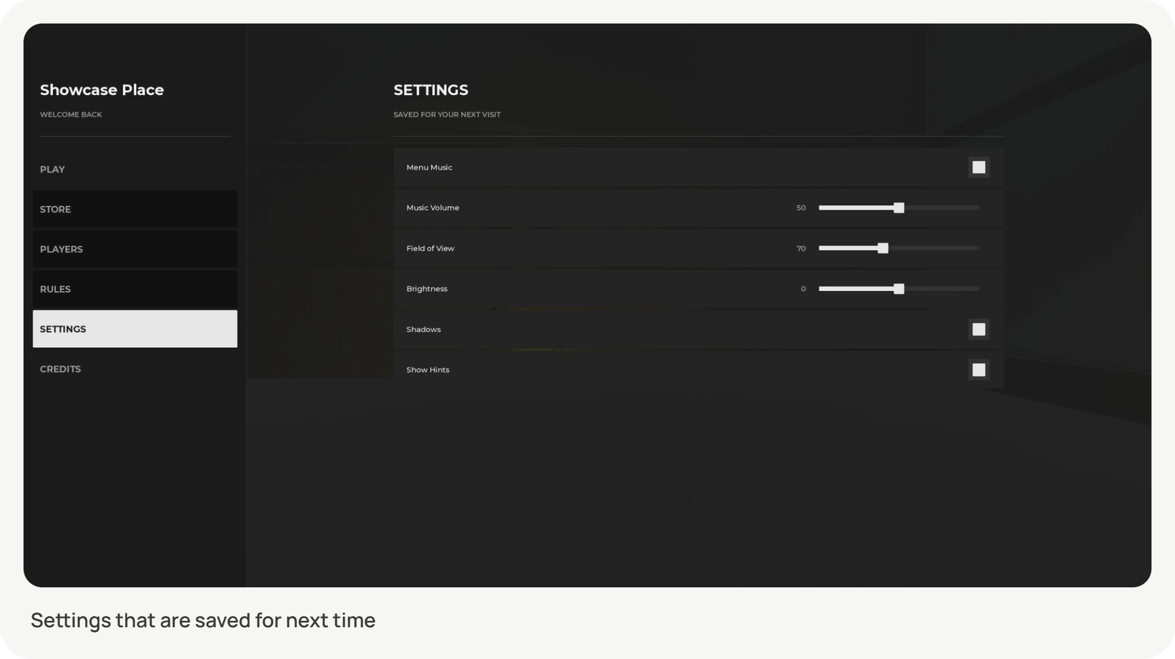This screenshot has width=1175, height=659.
Task: Click the Brightness label
Action: pyautogui.click(x=427, y=289)
